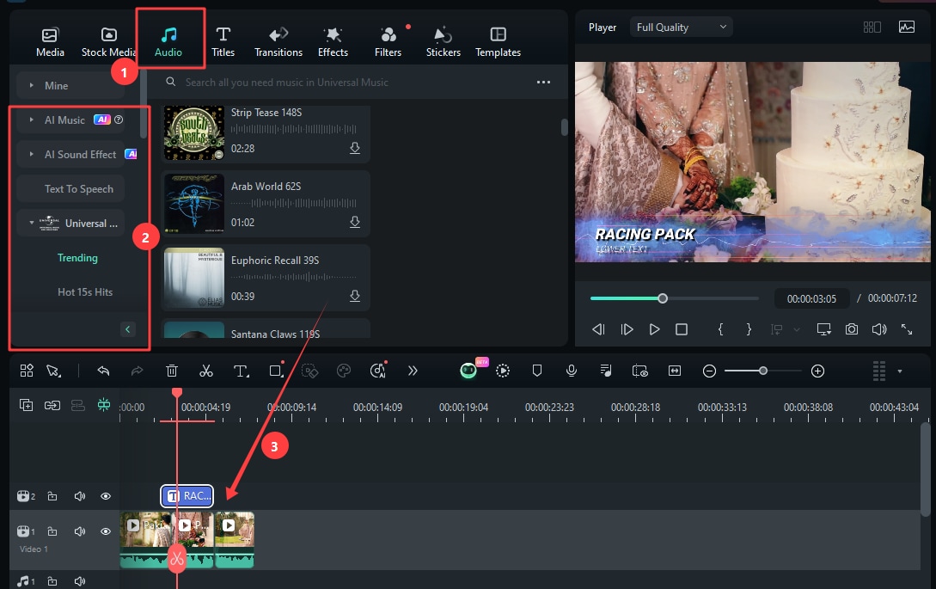Add text with the Text tool

[242, 371]
